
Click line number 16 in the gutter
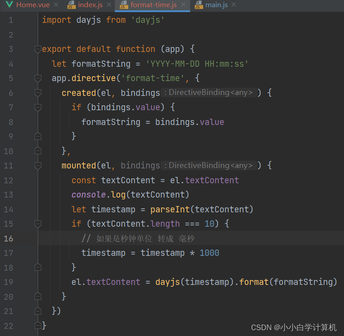point(9,238)
